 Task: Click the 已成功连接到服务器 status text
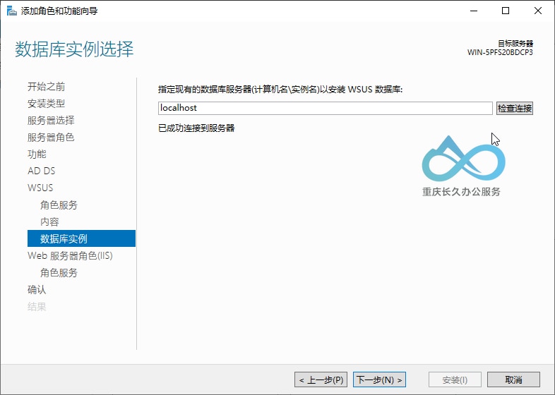click(x=196, y=128)
